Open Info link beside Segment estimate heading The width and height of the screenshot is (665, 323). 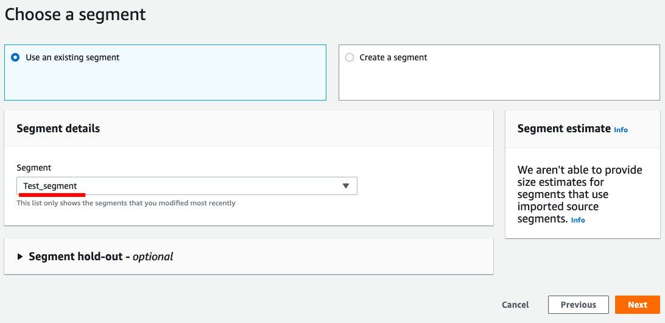point(621,130)
